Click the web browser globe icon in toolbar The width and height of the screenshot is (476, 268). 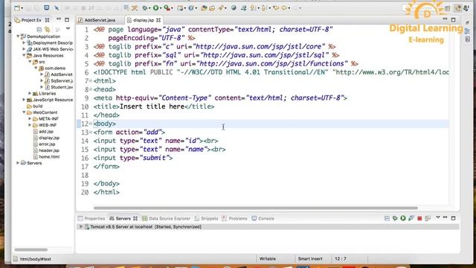(234, 8)
